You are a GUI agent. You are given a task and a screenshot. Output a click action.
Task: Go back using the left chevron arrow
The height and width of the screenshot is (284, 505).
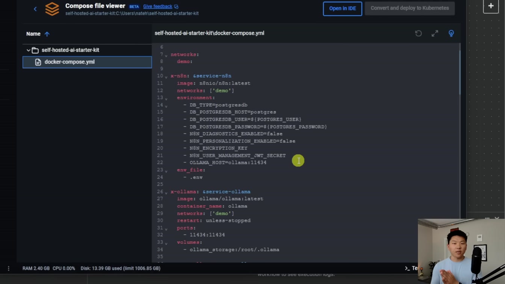tap(35, 9)
